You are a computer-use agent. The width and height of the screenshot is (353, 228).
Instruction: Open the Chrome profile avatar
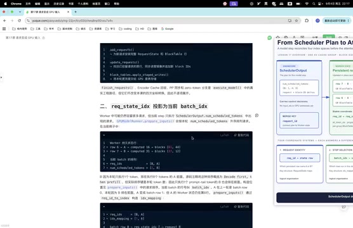(x=317, y=21)
